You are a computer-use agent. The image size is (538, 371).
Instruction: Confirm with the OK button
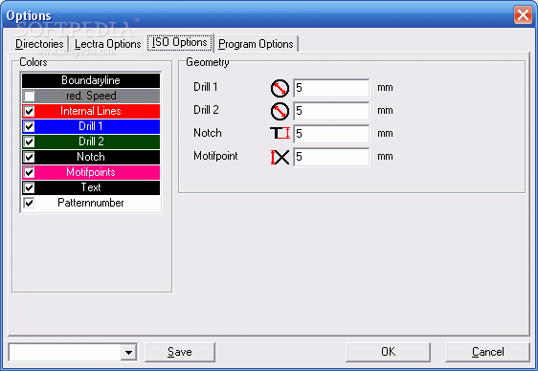click(x=388, y=352)
